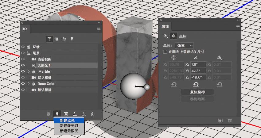261x138 pixels.
Task: Click the trash icon in 3D panel
Action: coord(92,114)
